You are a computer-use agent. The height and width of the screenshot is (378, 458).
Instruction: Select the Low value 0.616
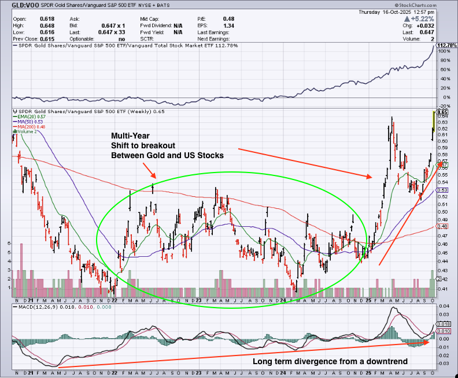(x=47, y=32)
